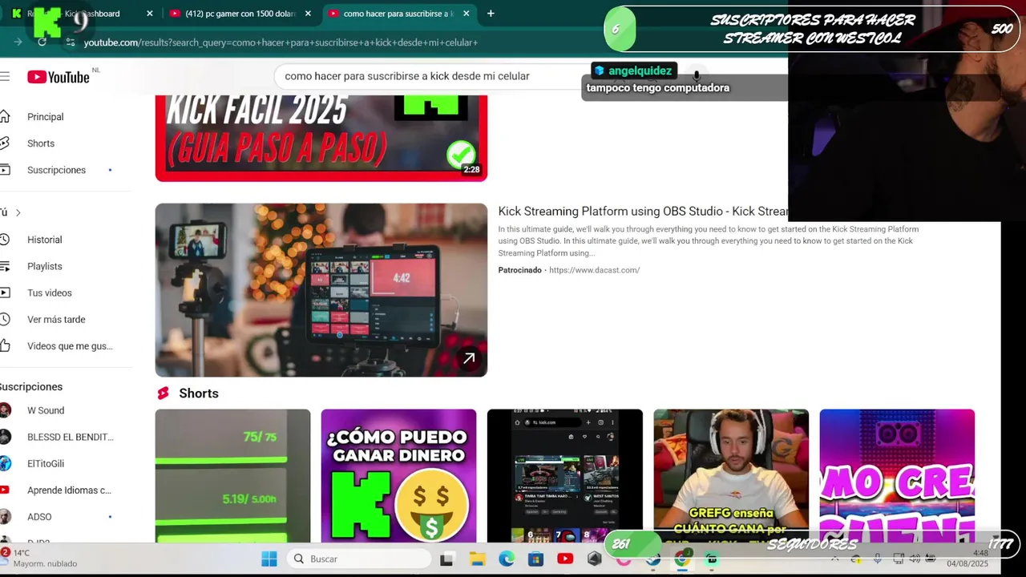This screenshot has width=1026, height=577.
Task: Open Tus videos in the sidebar
Action: click(x=49, y=293)
